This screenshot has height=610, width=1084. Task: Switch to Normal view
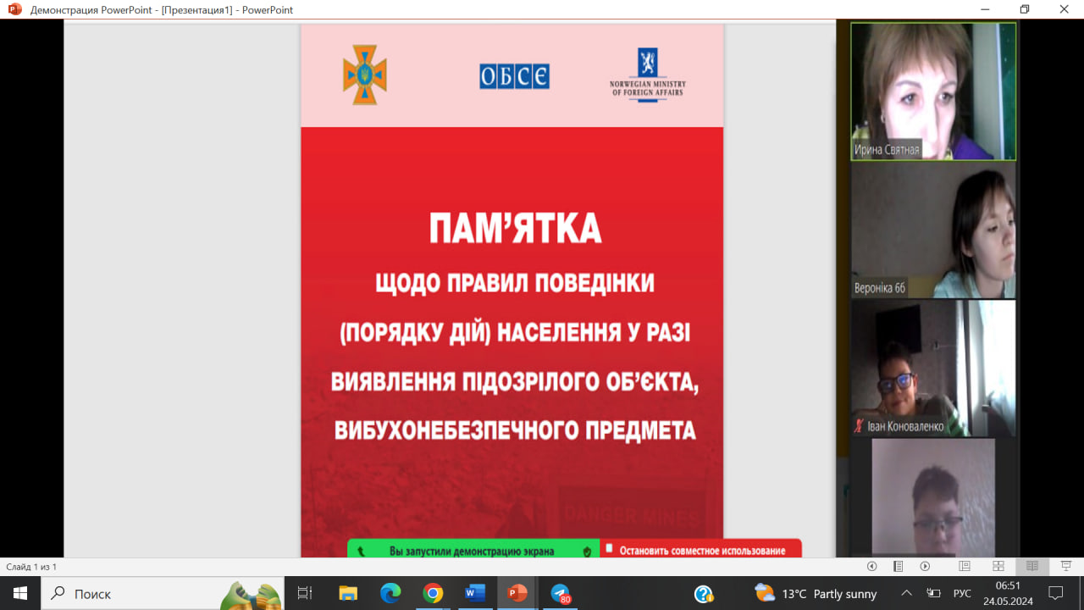(965, 566)
